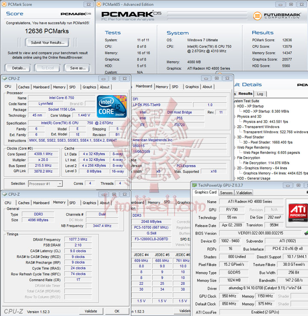Minimize the PCMark05 Advanced Edition window
Image resolution: width=308 pixels, height=316 pixels.
[280, 4]
